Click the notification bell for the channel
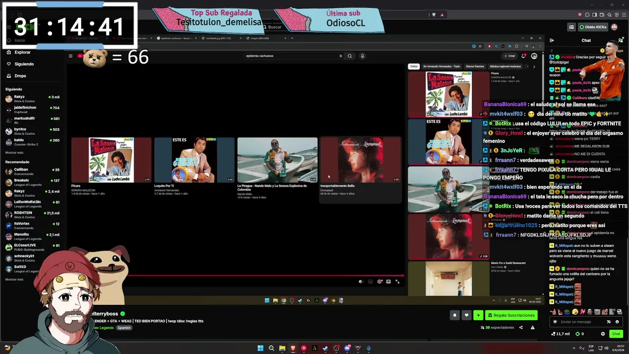The width and height of the screenshot is (629, 354). pyautogui.click(x=455, y=315)
